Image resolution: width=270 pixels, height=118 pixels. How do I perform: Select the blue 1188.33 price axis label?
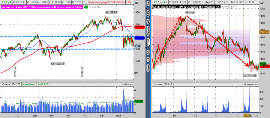139,38
